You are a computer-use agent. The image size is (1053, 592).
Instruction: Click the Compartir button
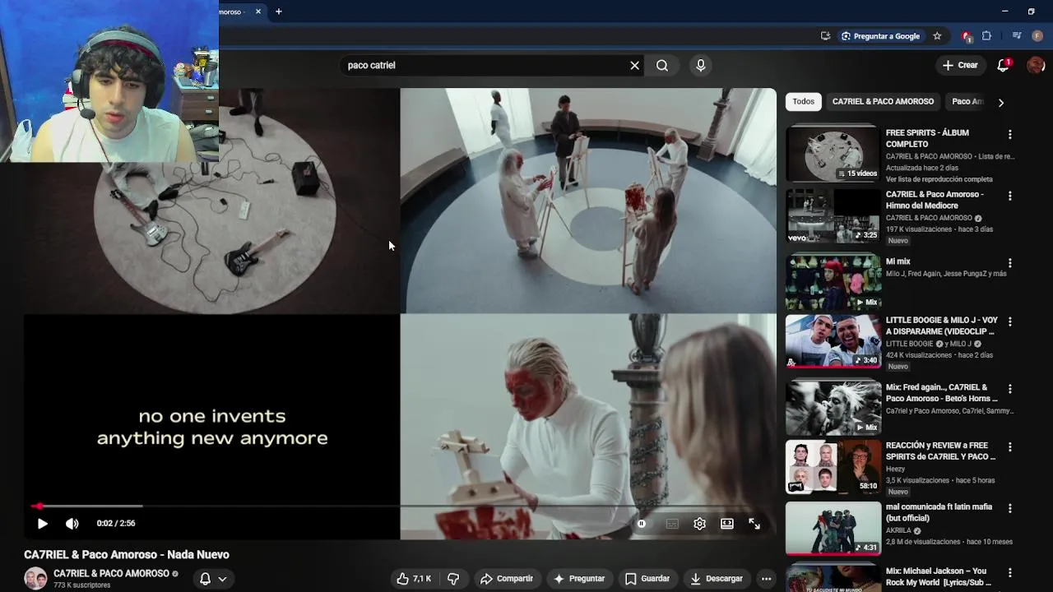[x=507, y=579]
